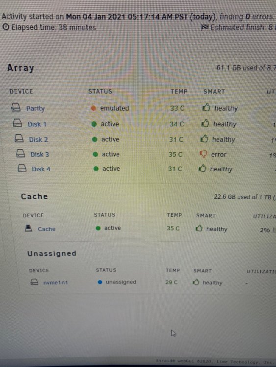Click the Disk 4 drive icon
This screenshot has width=276, height=367.
point(22,168)
